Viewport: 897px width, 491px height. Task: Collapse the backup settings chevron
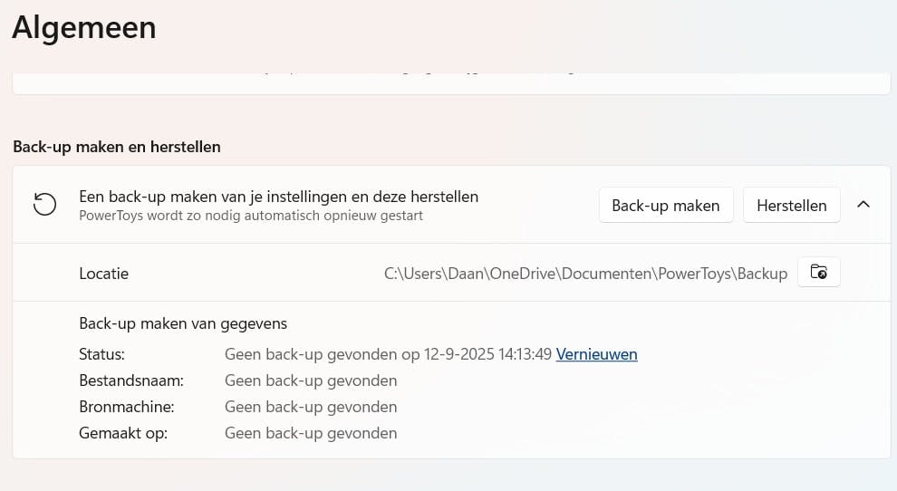(863, 205)
